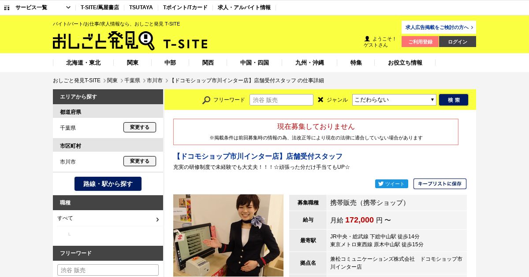The height and width of the screenshot is (277, 529).
Task: Open the お役立ち情報 menu item
Action: pos(405,63)
